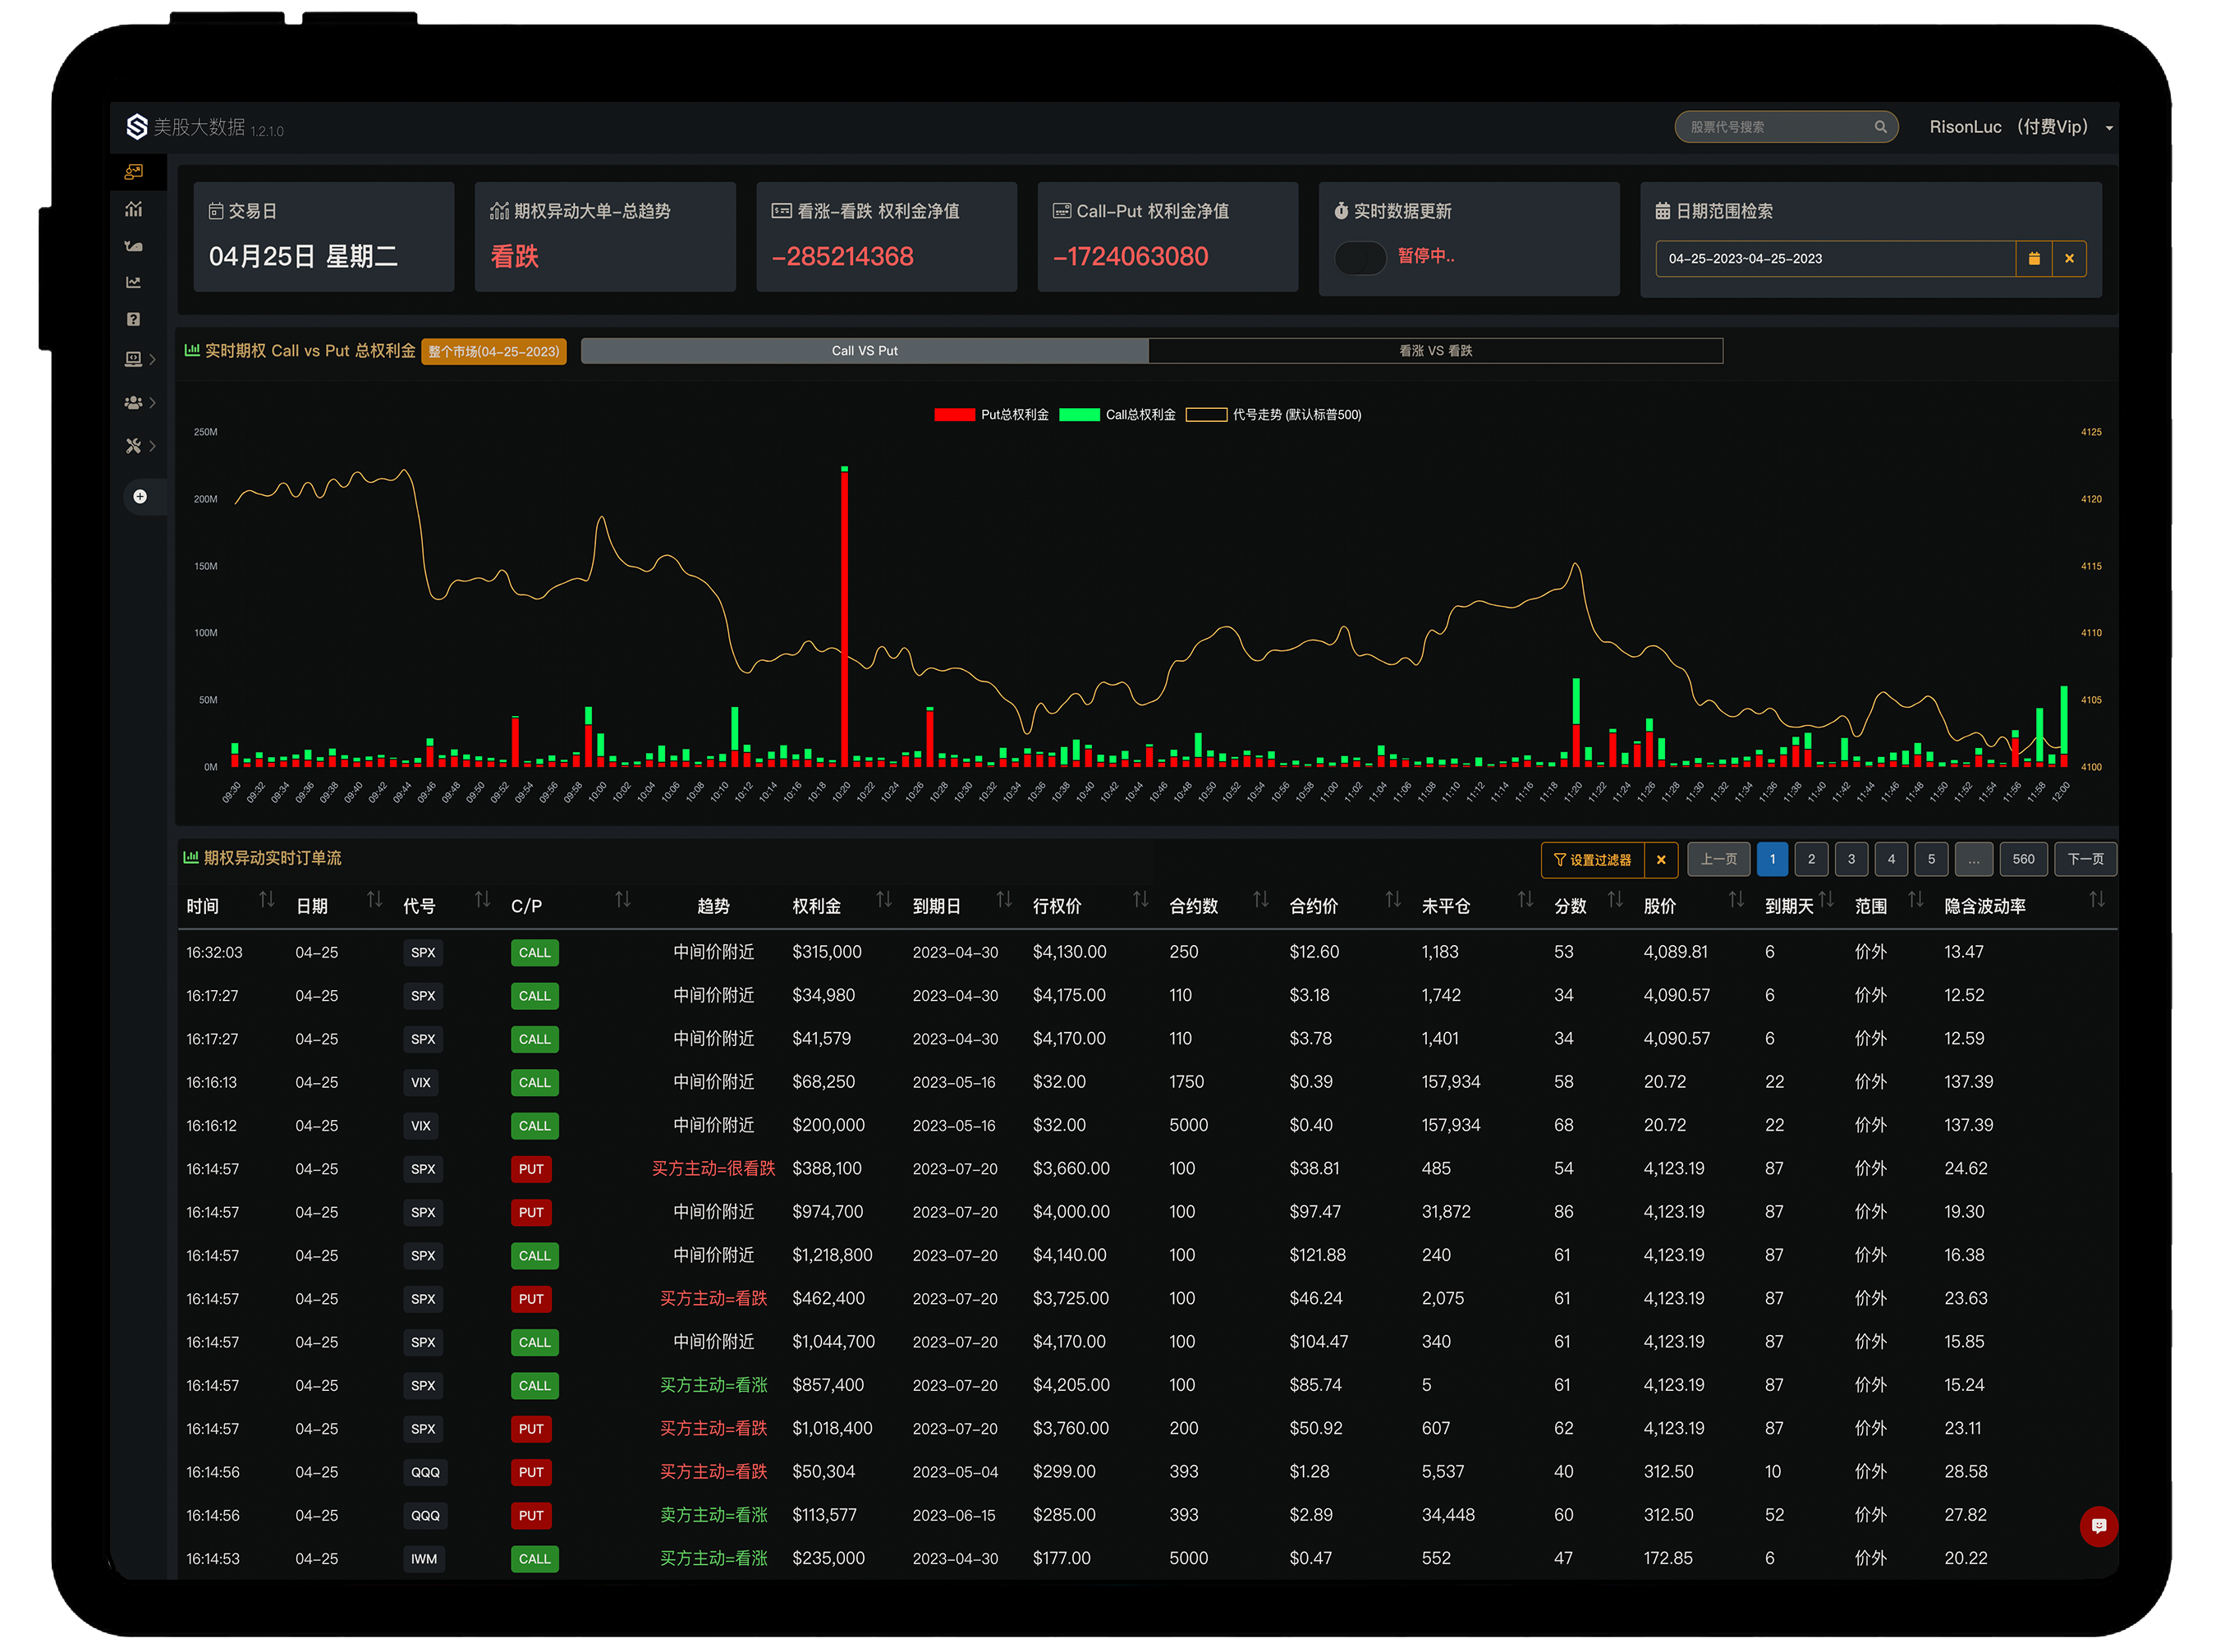This screenshot has width=2225, height=1652.
Task: Sort table by 代号 column arrows
Action: coord(483,900)
